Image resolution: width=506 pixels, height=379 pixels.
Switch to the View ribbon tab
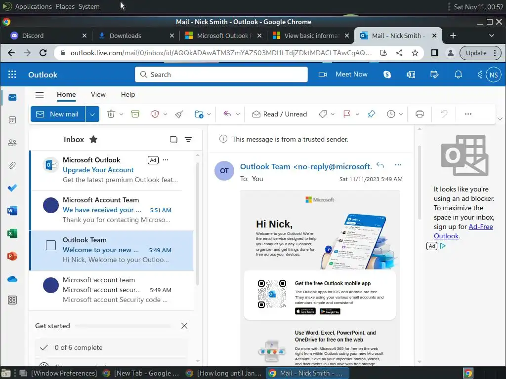[98, 94]
